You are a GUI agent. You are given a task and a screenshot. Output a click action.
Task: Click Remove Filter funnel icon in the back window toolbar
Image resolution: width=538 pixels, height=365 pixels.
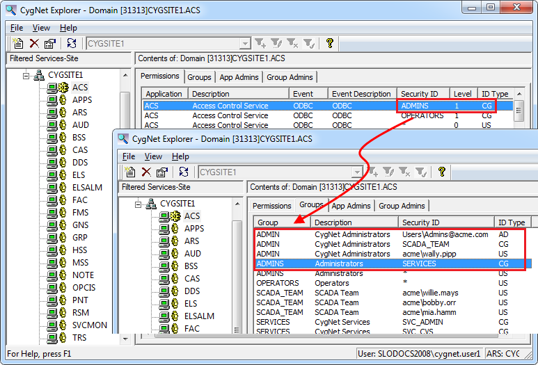click(292, 43)
